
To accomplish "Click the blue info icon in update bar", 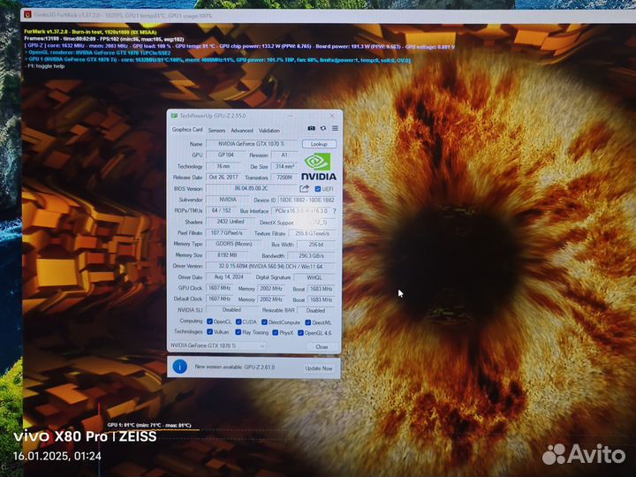I will tap(179, 367).
